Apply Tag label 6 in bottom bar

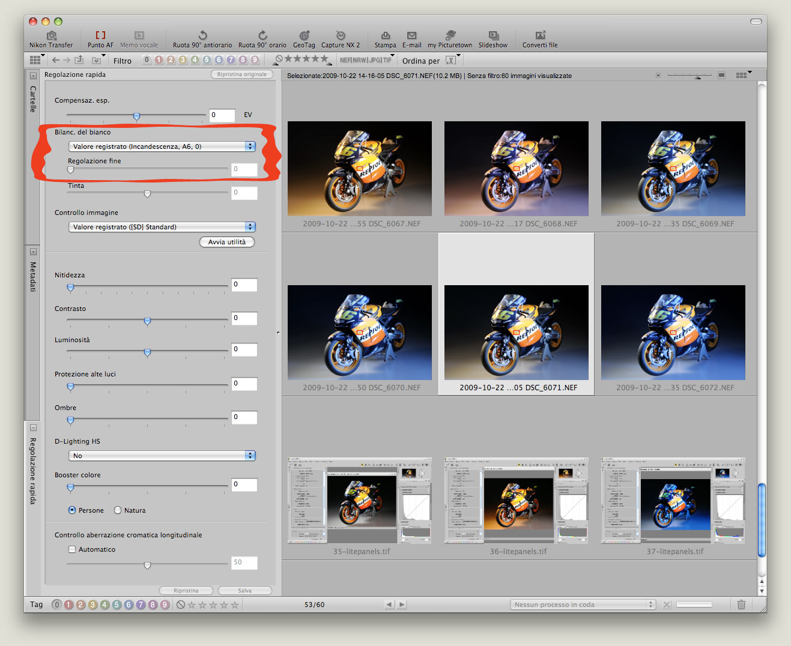point(129,605)
